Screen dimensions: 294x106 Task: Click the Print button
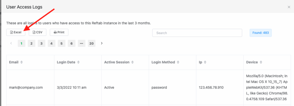[59, 32]
